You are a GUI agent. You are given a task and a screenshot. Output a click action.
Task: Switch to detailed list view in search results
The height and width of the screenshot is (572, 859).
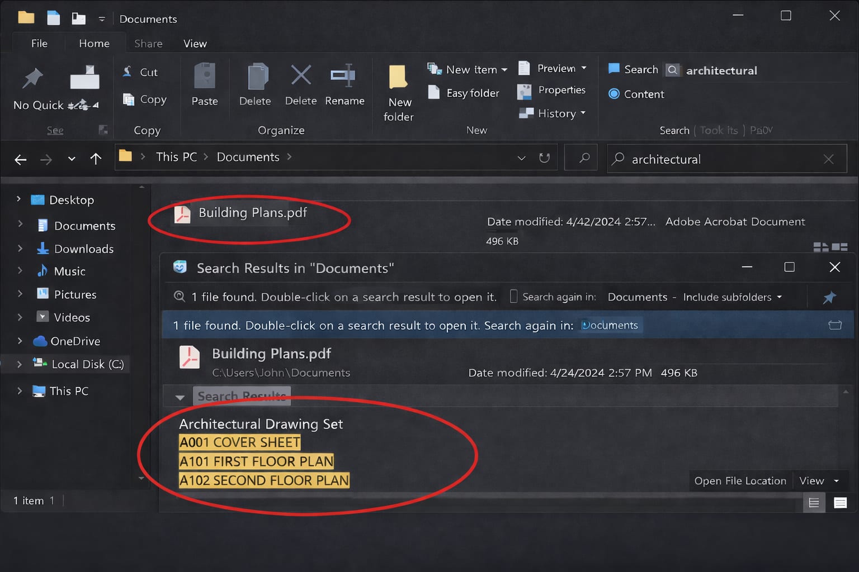click(814, 502)
